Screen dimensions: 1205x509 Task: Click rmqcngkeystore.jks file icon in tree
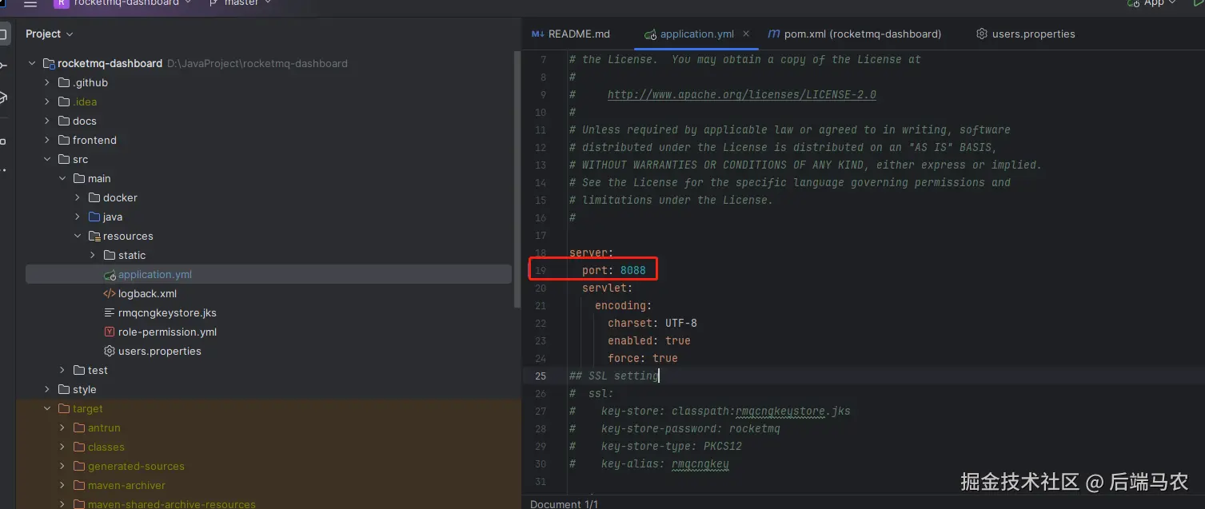pos(110,313)
